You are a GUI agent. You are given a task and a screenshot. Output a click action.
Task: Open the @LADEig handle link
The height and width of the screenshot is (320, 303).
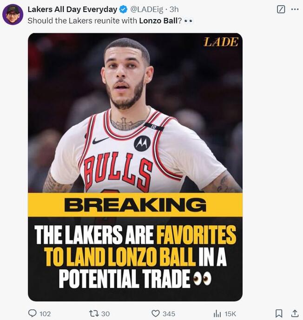147,9
